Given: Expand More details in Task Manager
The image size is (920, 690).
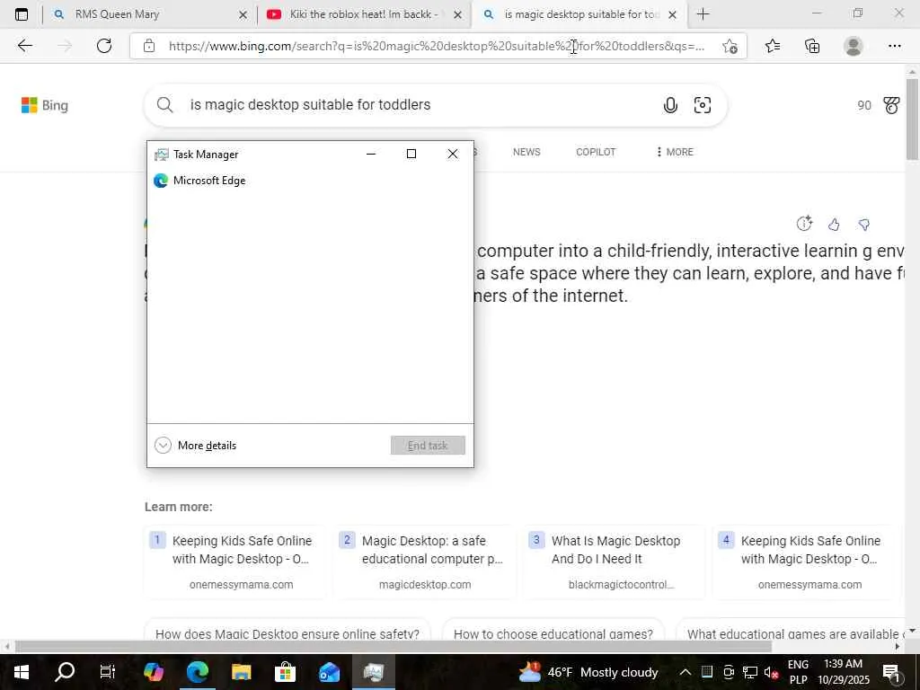Looking at the screenshot, I should pyautogui.click(x=195, y=446).
